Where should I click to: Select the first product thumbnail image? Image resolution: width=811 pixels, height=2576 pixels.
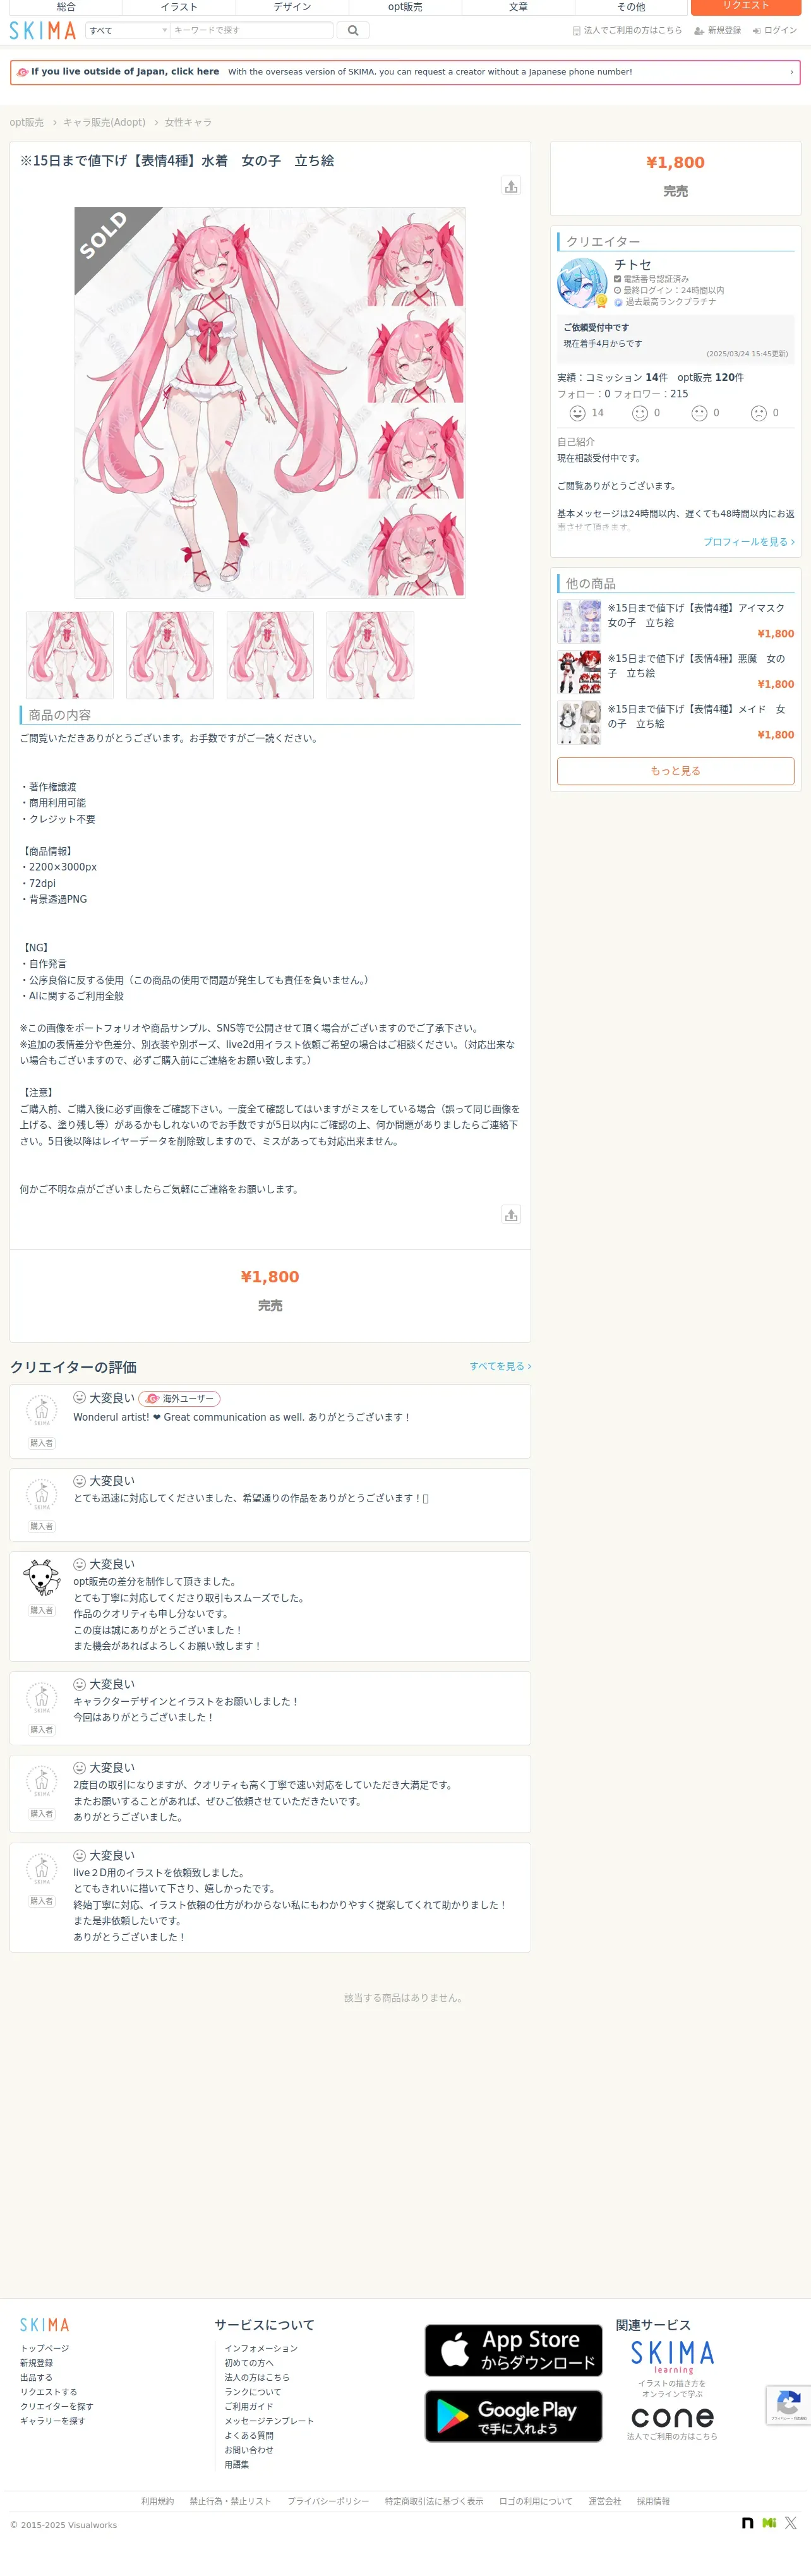(70, 655)
